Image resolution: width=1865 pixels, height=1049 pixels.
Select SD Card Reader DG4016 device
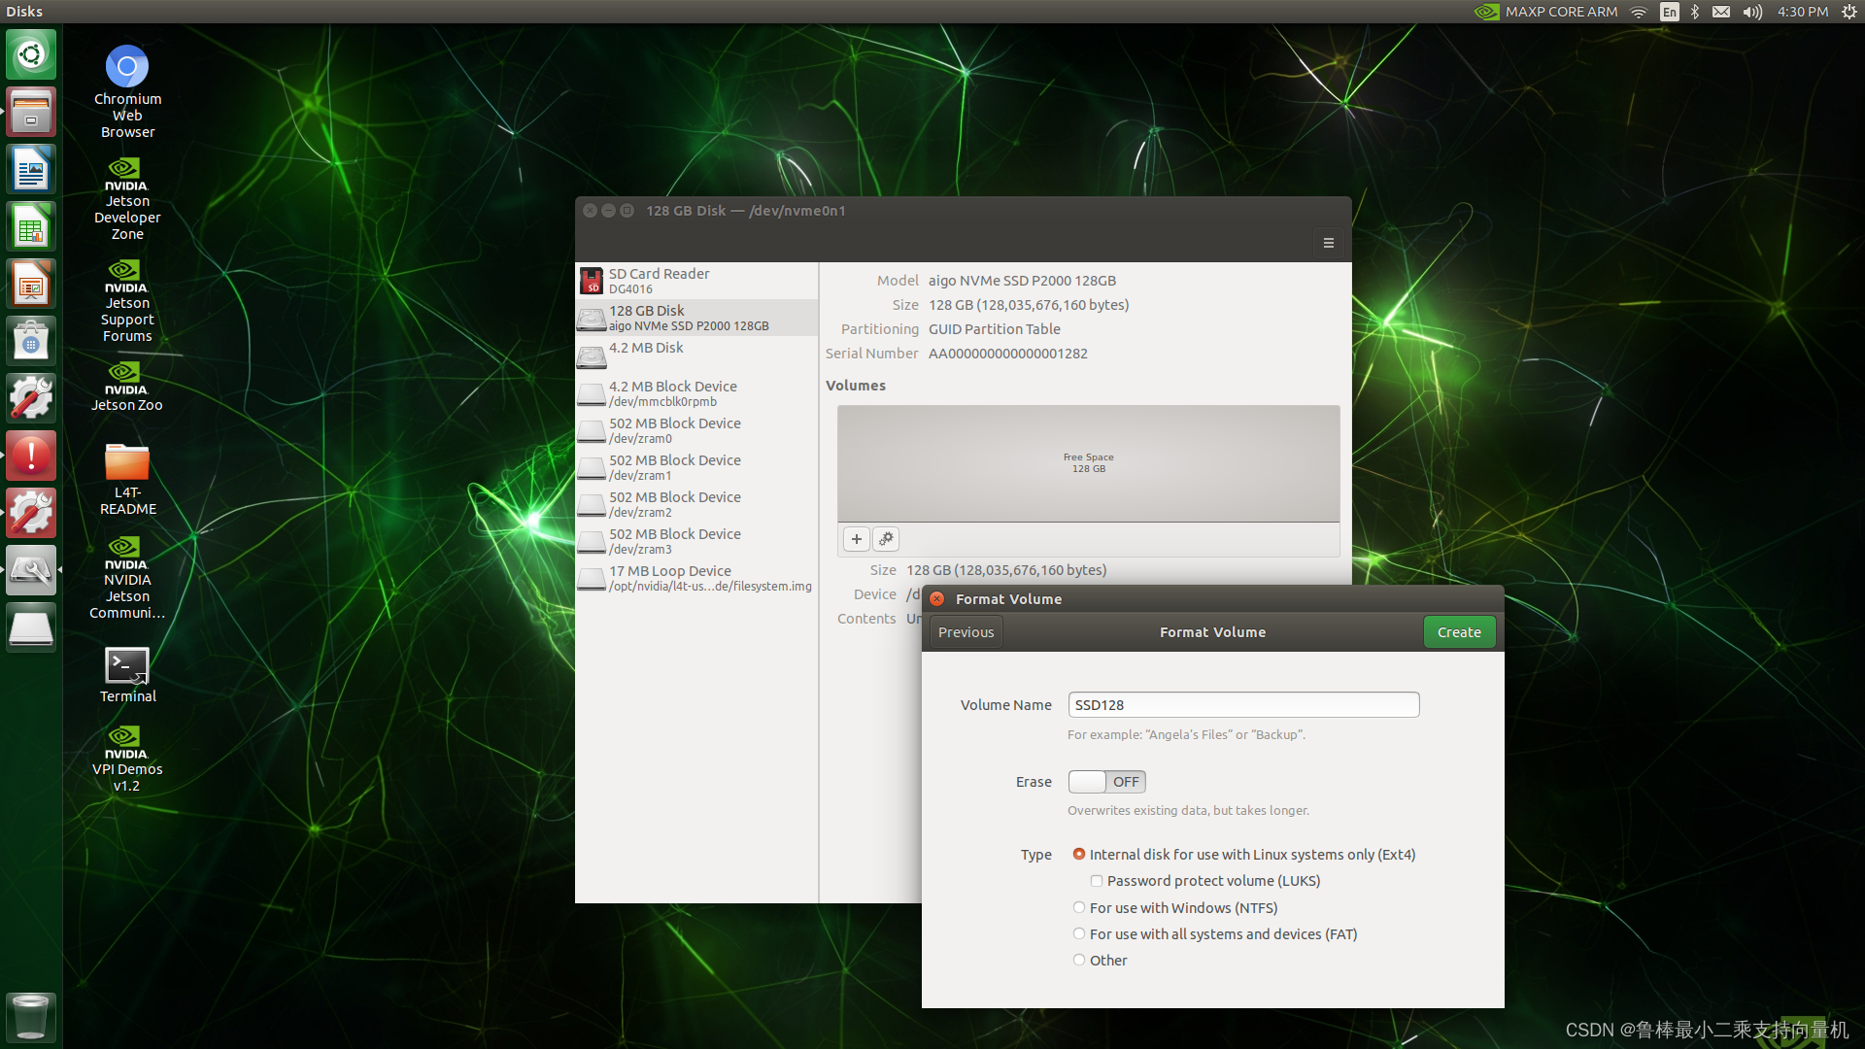point(696,281)
